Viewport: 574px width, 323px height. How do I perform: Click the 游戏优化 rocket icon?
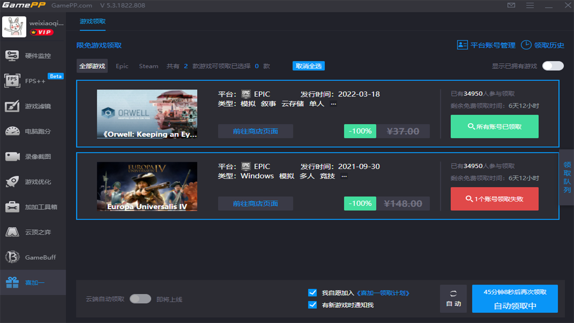coord(12,182)
